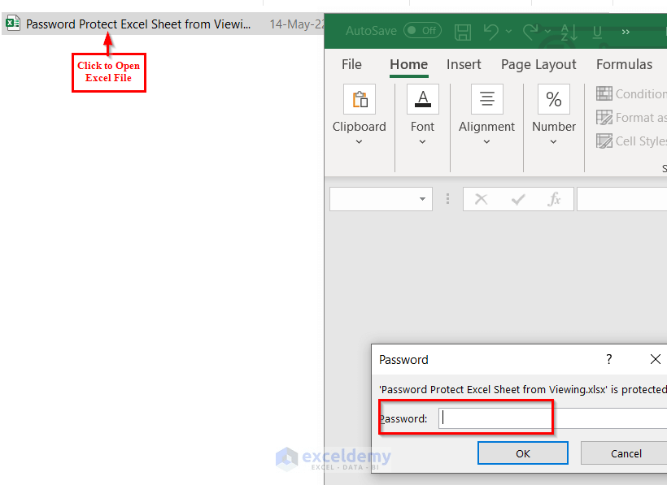Select the Save icon on Quick Access Toolbar
The height and width of the screenshot is (485, 667).
pyautogui.click(x=462, y=31)
